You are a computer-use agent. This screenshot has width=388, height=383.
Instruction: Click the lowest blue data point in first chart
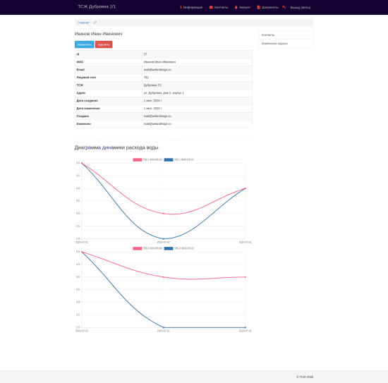(164, 238)
